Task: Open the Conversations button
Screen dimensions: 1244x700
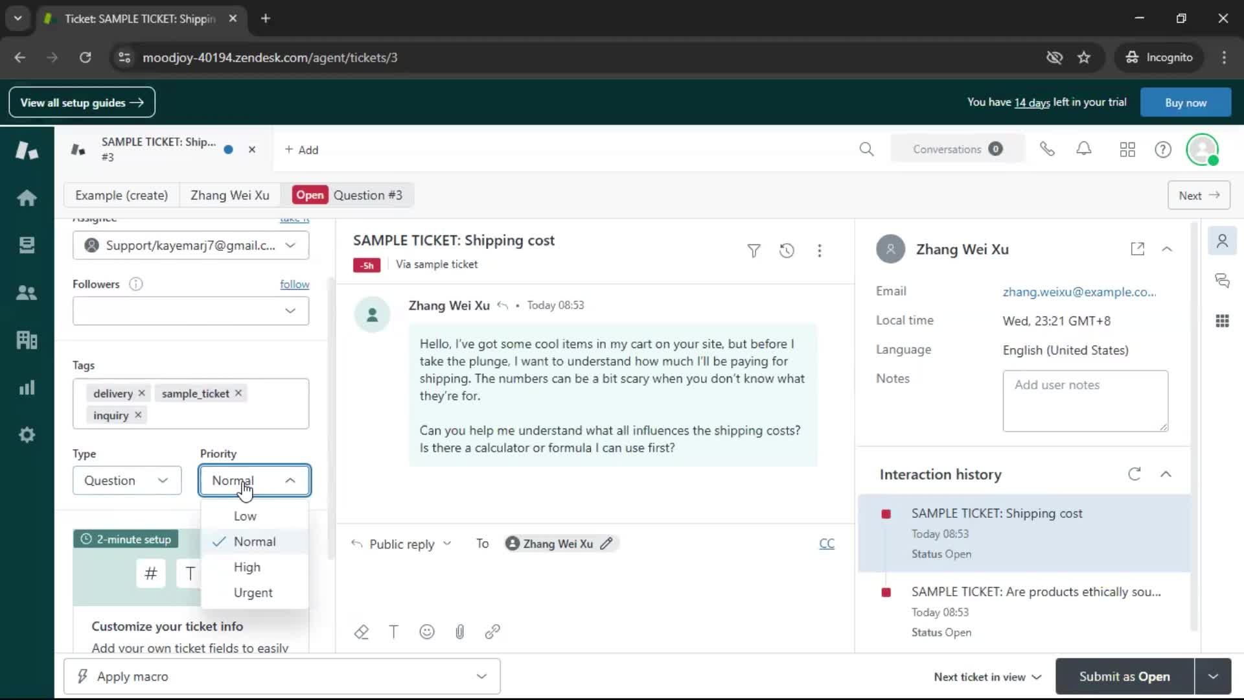Action: click(958, 149)
